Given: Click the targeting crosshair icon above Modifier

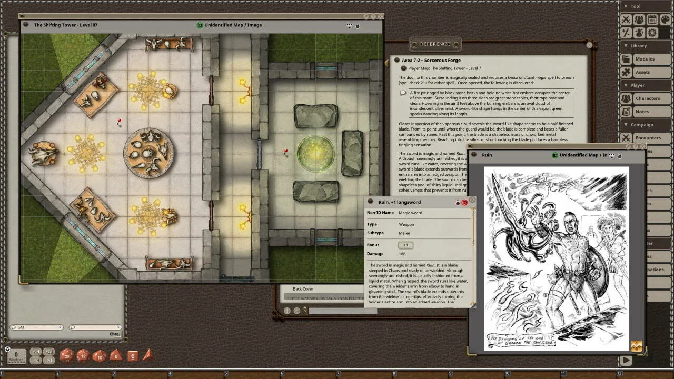Looking at the screenshot, I should click(7, 348).
